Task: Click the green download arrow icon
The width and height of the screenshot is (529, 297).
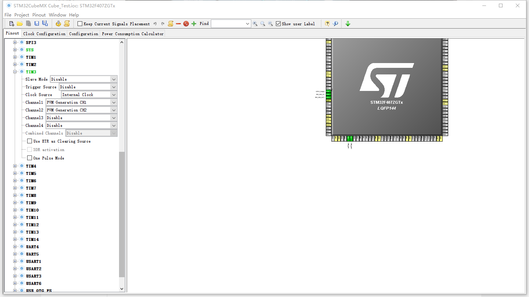Action: [x=348, y=23]
